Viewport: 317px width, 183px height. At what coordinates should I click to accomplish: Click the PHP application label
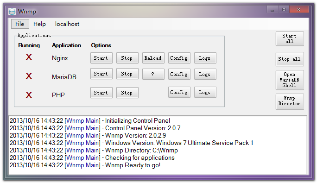pyautogui.click(x=58, y=95)
